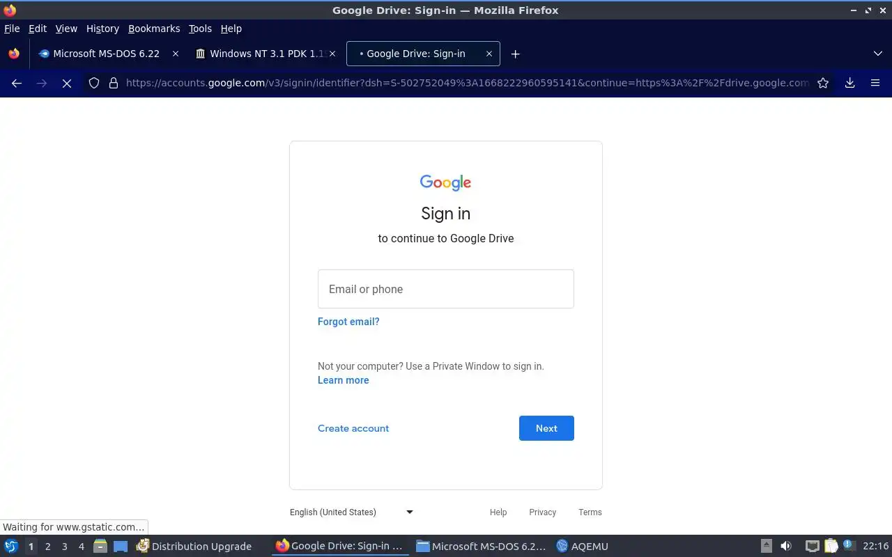Switch to the AQEMU taskbar window

[x=583, y=547]
